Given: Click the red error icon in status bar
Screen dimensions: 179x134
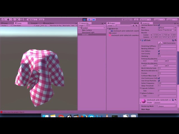Looking at the screenshot, I should pos(1,112).
